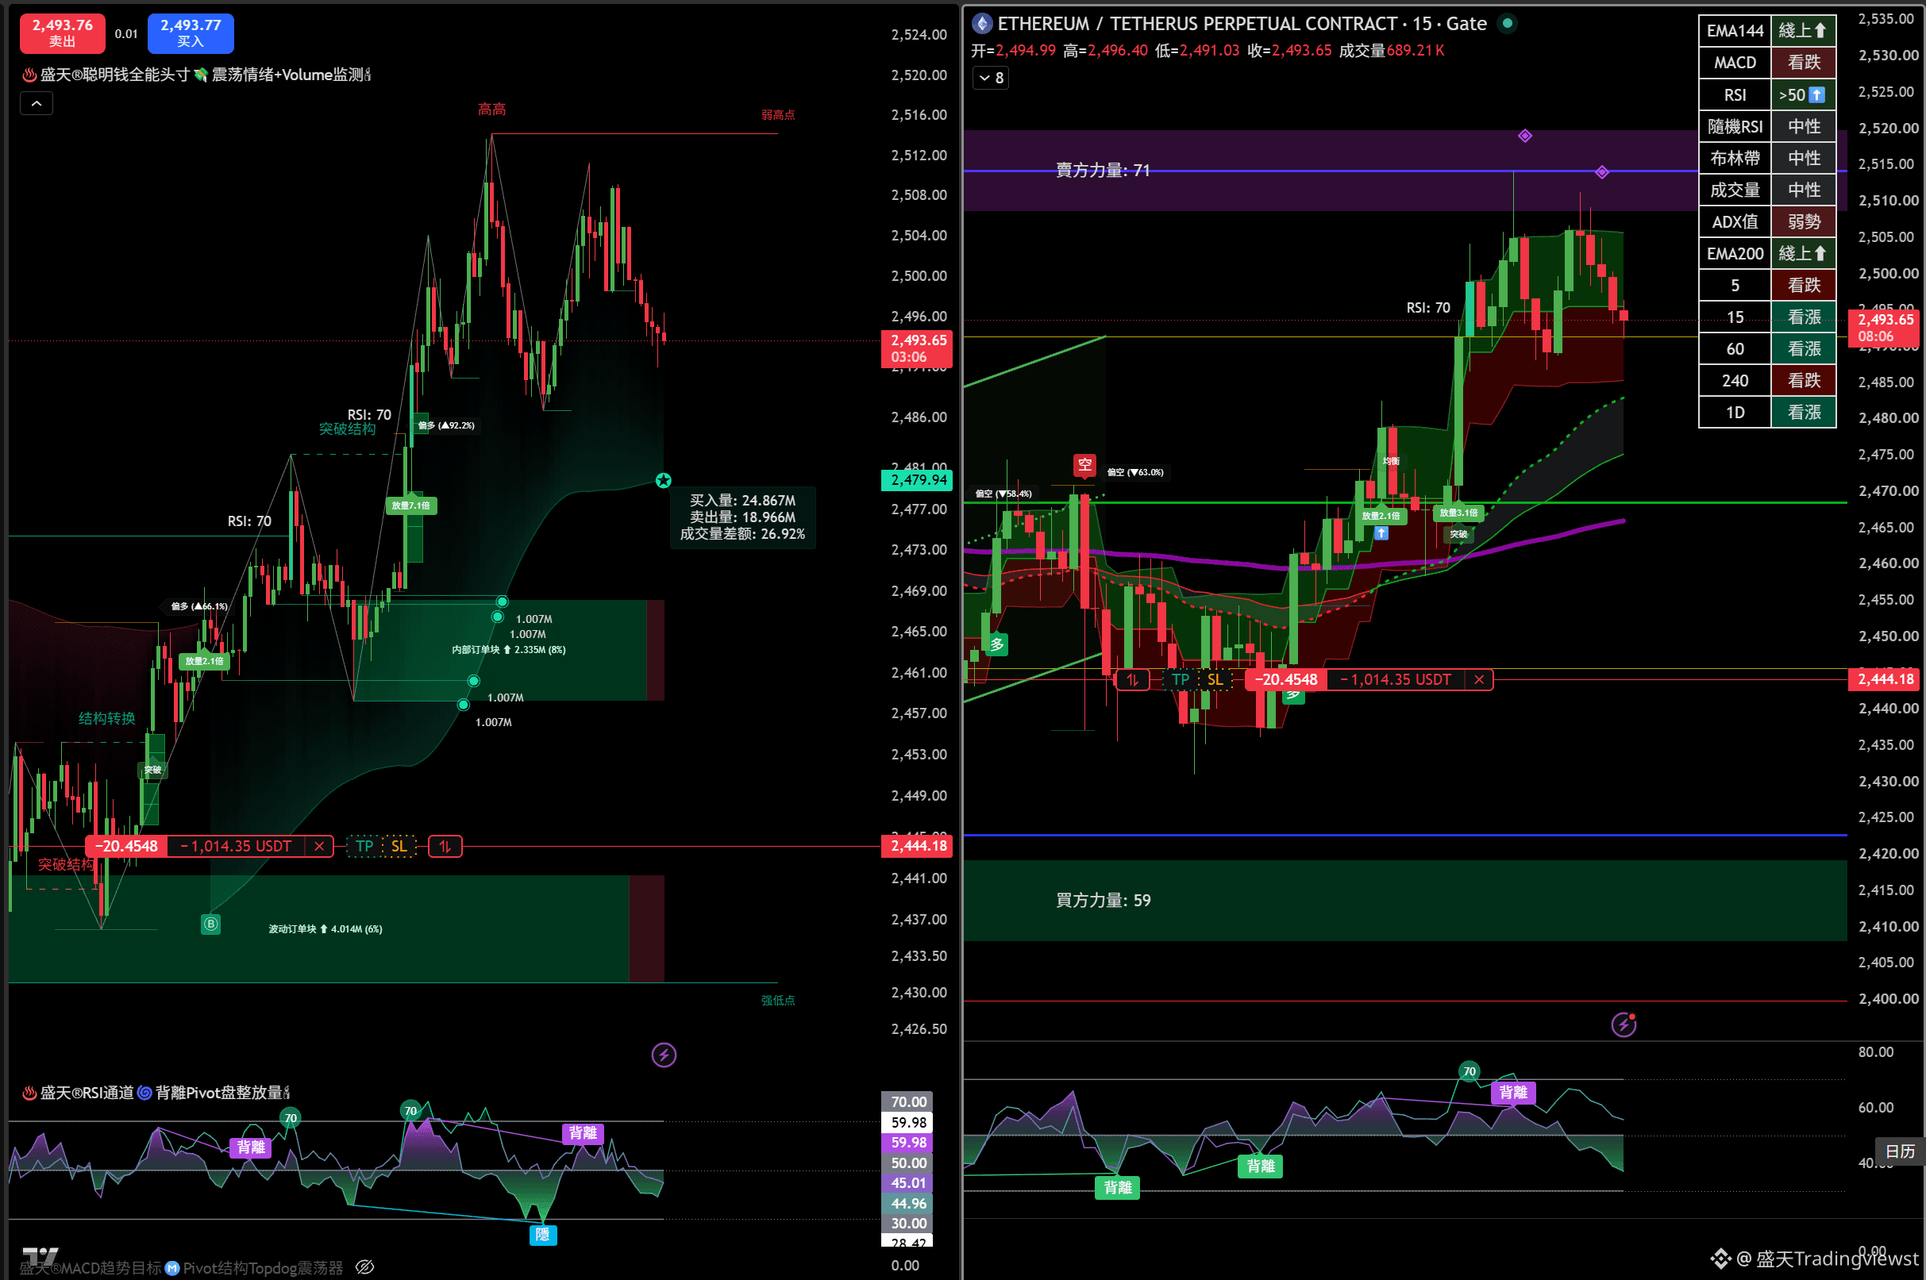Click the 買方力量: 59 label
Image resolution: width=1926 pixels, height=1280 pixels.
tap(1103, 900)
